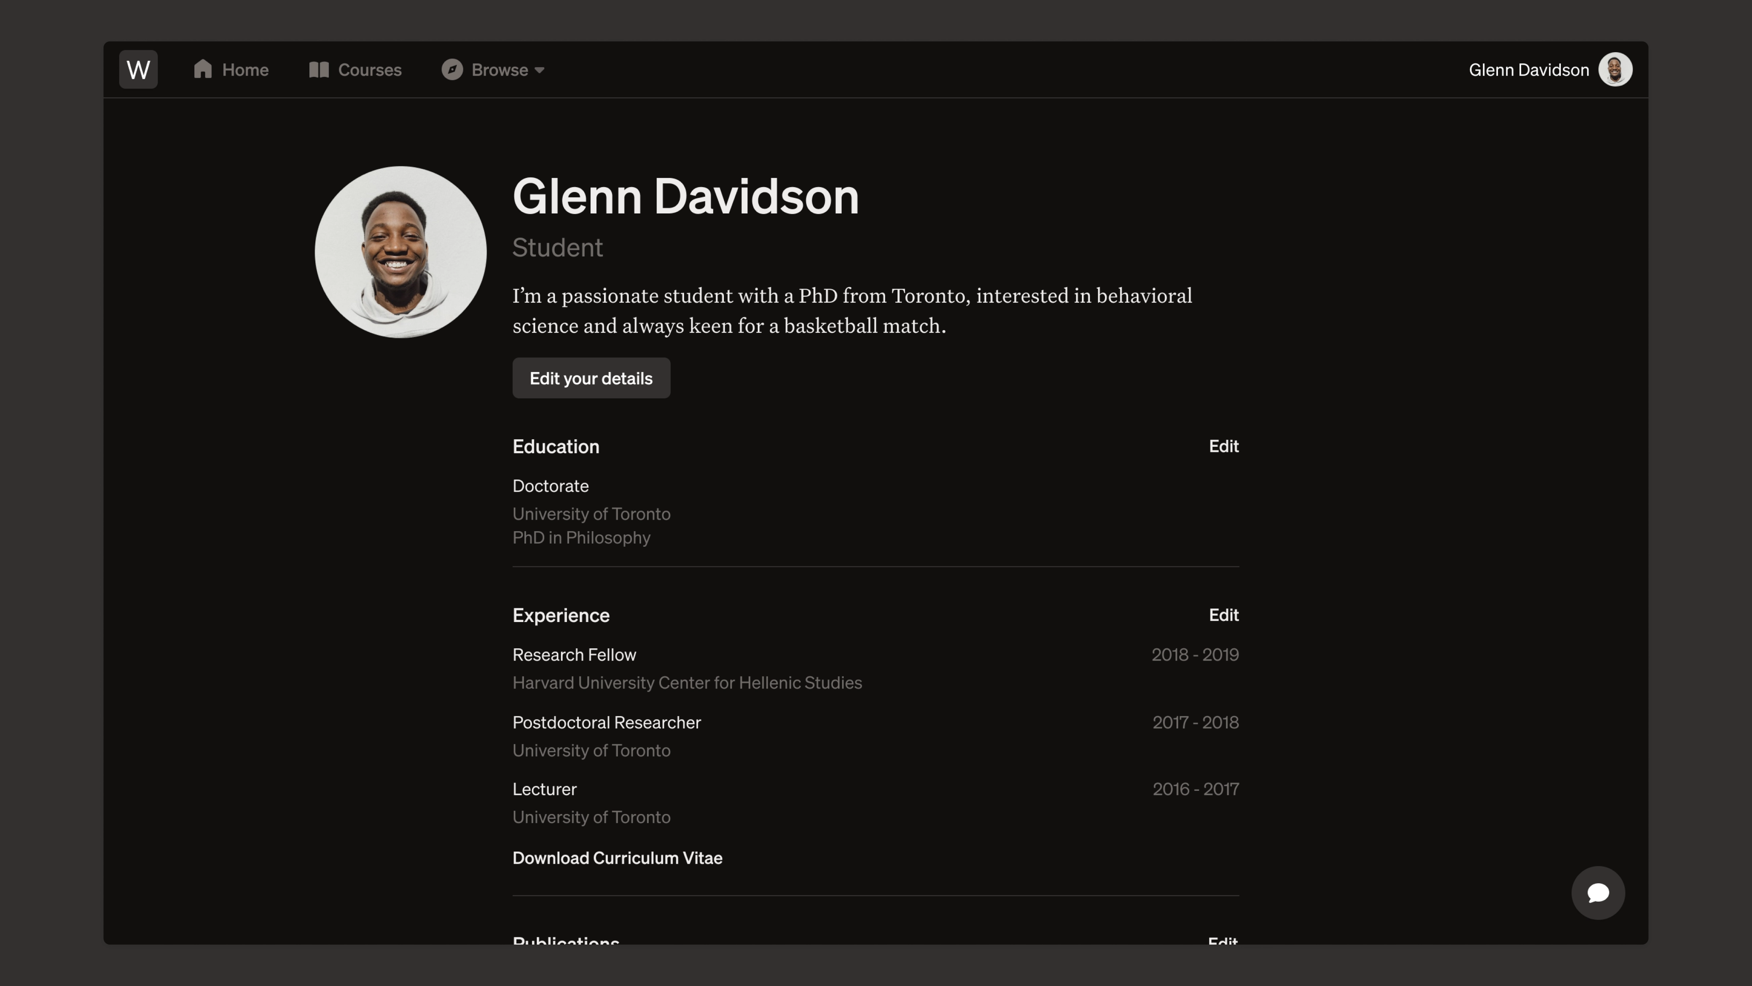
Task: Click the Browse compass icon
Action: click(x=452, y=69)
